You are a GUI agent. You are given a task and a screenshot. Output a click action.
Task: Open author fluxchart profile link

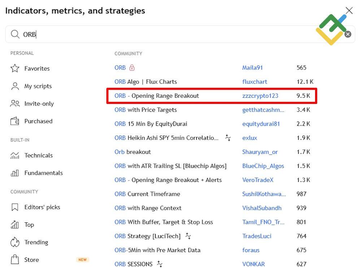pyautogui.click(x=255, y=82)
